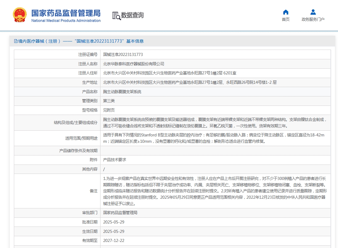Click the 结构及组成/主要组成成分 label
Image resolution: width=338 pixels, height=248 pixels.
click(76, 122)
